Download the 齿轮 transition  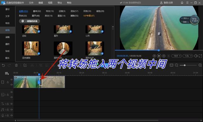[39, 31]
